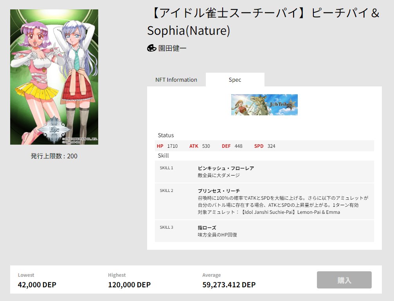Click the Highest label
Viewport: 394px width, 301px height.
117,275
